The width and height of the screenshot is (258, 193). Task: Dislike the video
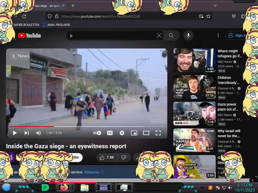click(x=124, y=158)
